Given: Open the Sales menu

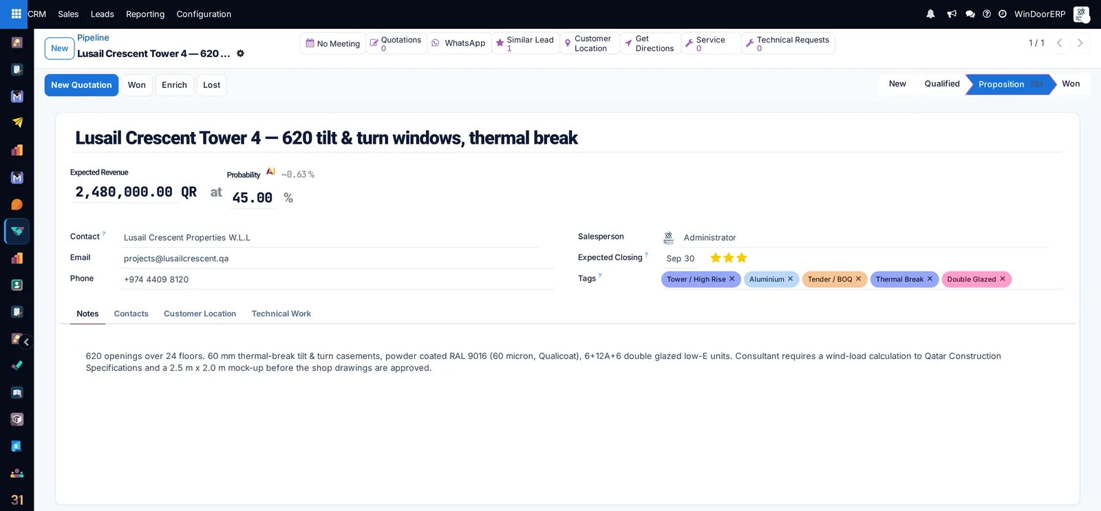Looking at the screenshot, I should 68,14.
